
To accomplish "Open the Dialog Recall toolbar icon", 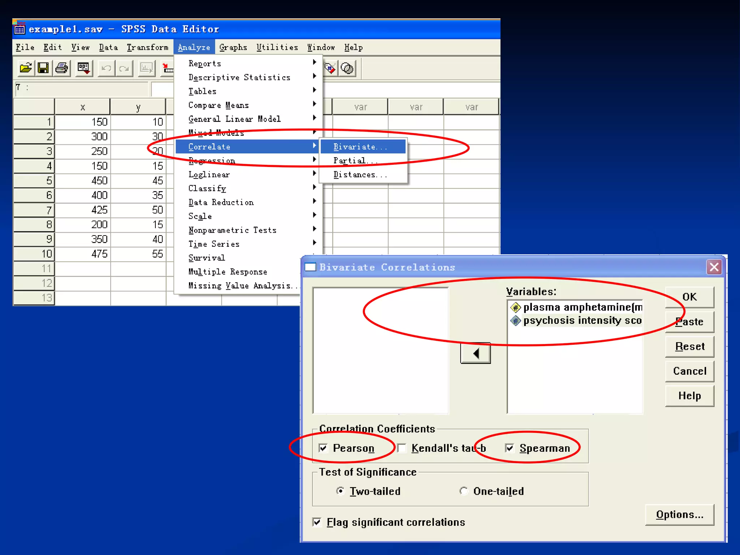I will 84,68.
